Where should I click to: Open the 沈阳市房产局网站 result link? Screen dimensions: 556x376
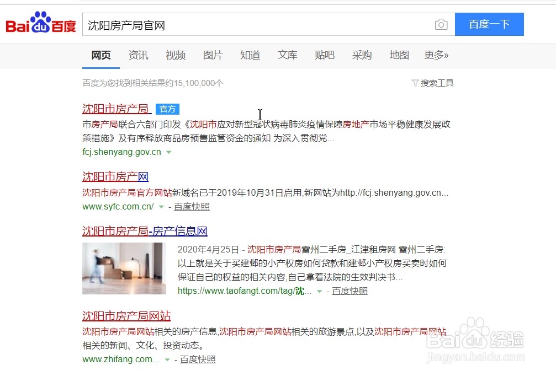126,316
